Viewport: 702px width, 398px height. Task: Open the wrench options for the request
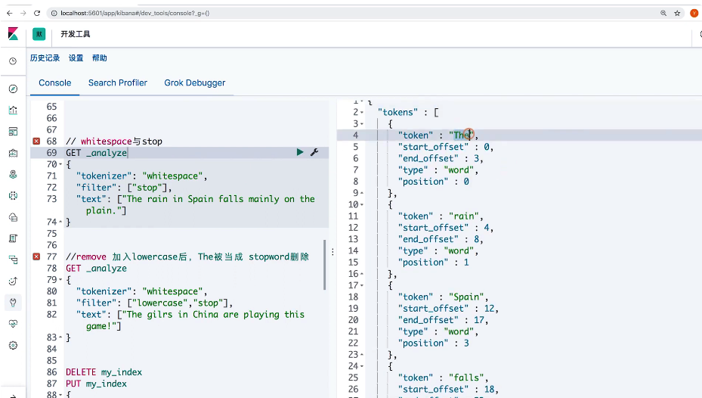pyautogui.click(x=314, y=153)
